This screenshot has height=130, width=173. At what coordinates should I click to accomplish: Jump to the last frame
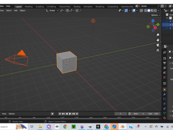pyautogui.click(x=77, y=114)
